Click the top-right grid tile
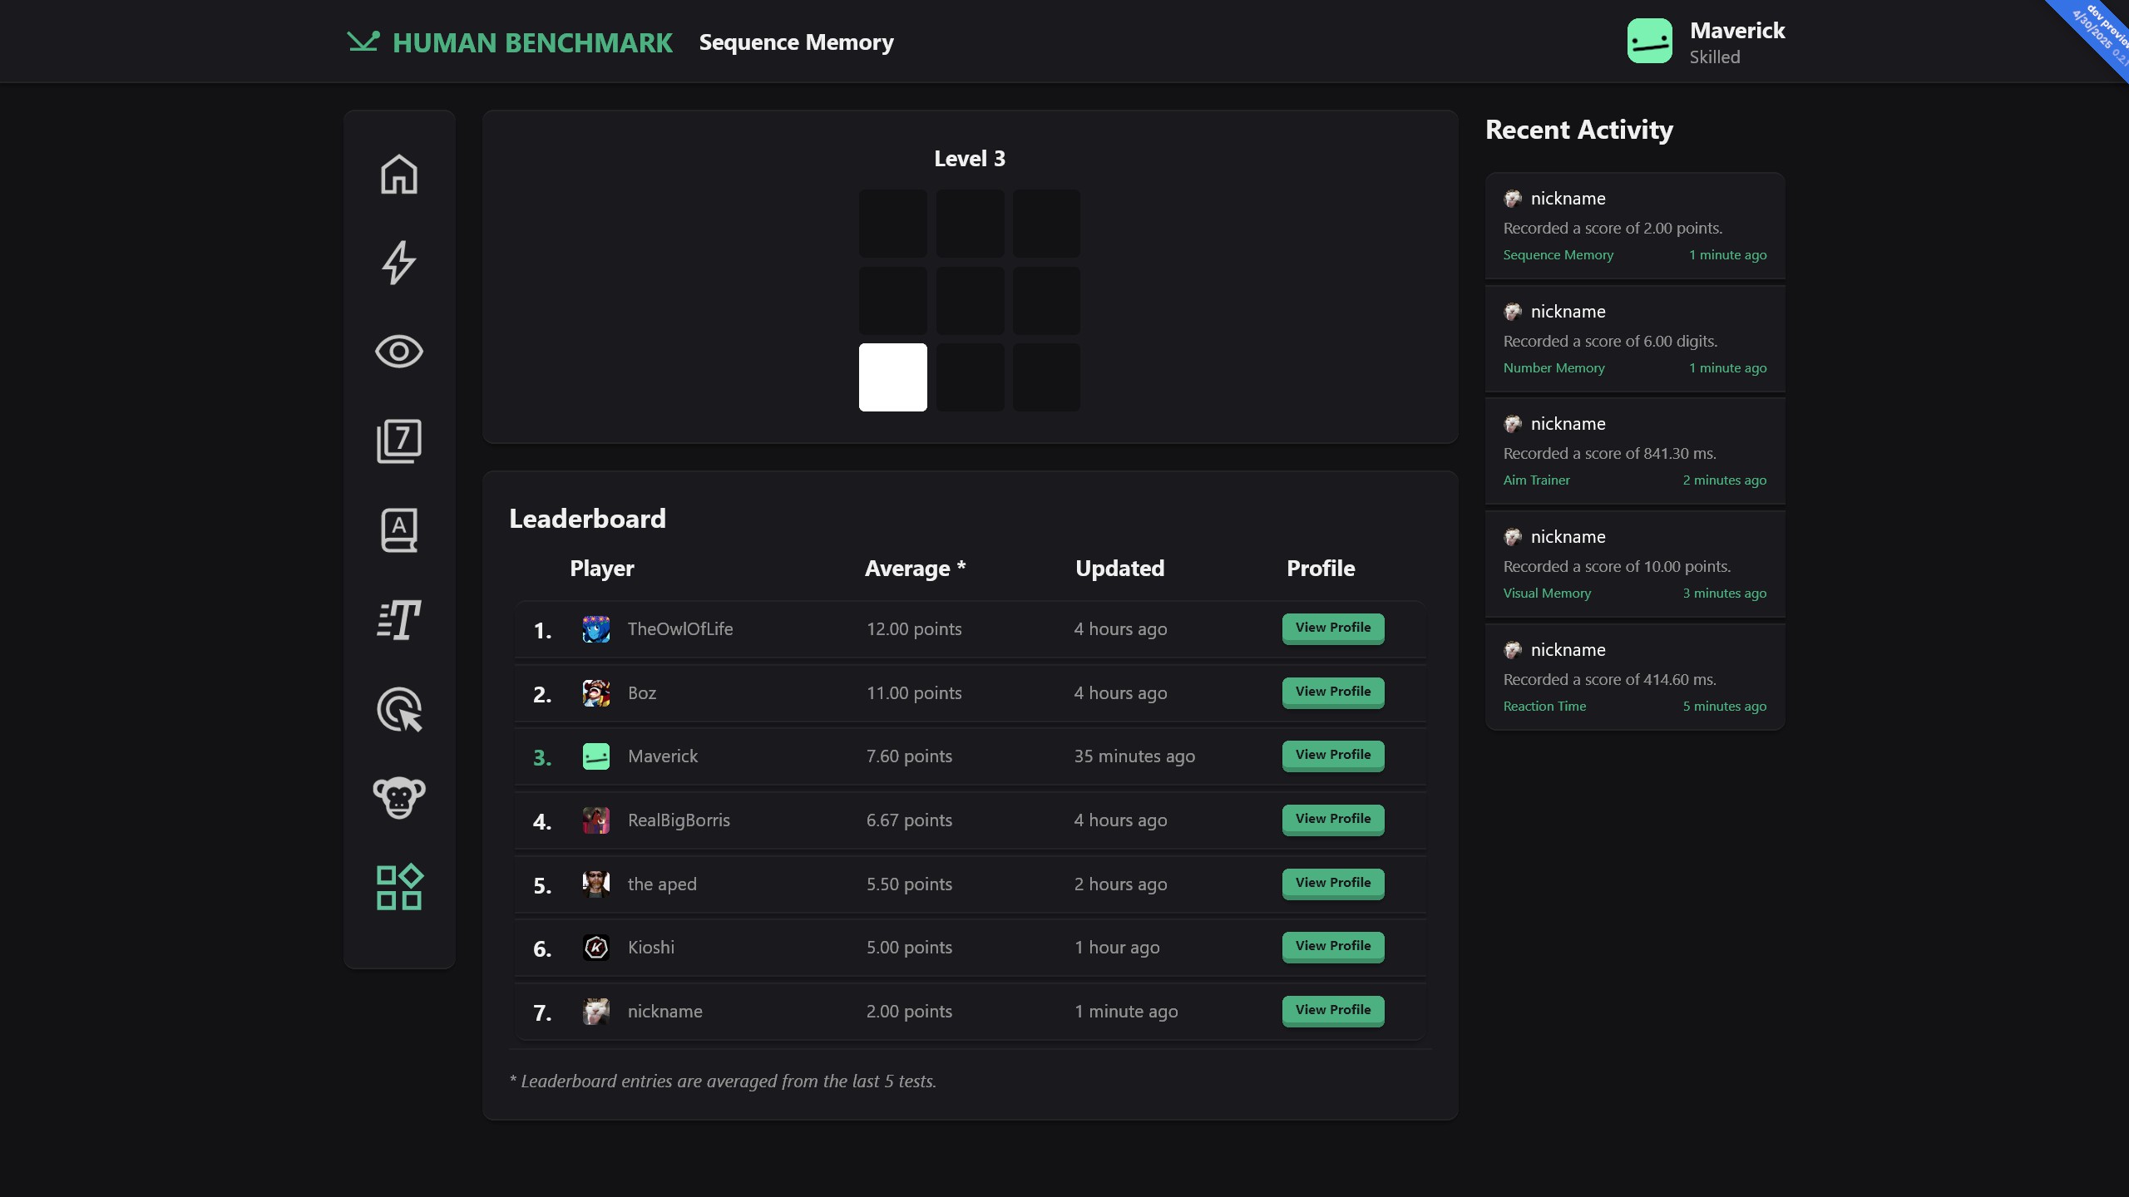 click(1046, 224)
